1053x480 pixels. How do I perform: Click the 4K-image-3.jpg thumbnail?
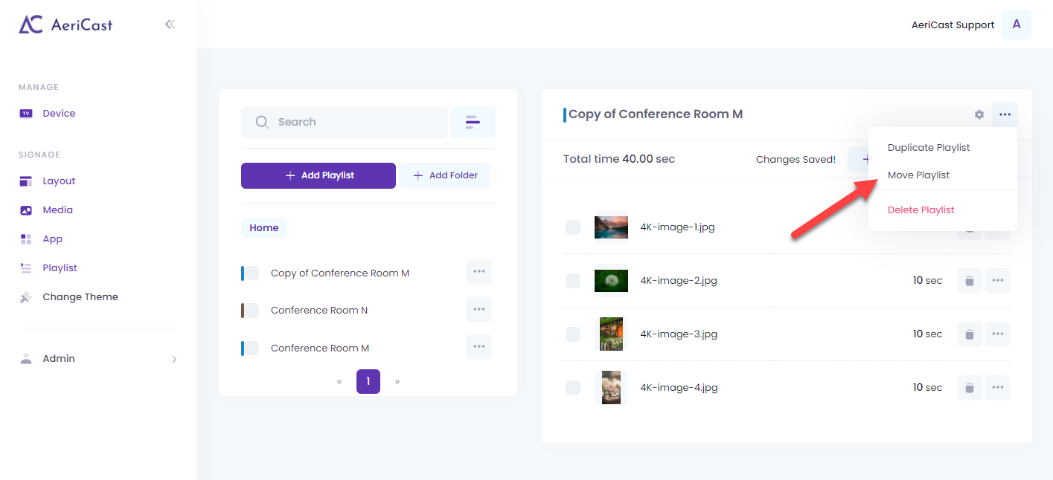click(x=611, y=334)
